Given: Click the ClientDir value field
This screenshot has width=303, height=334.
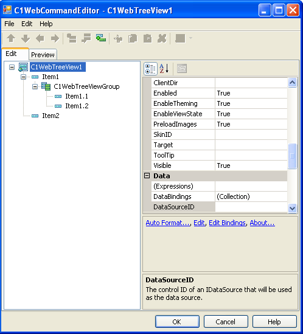Looking at the screenshot, I should (x=251, y=83).
